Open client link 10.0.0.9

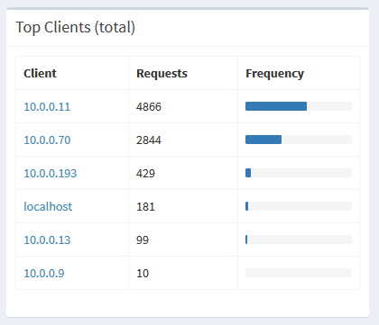[44, 273]
